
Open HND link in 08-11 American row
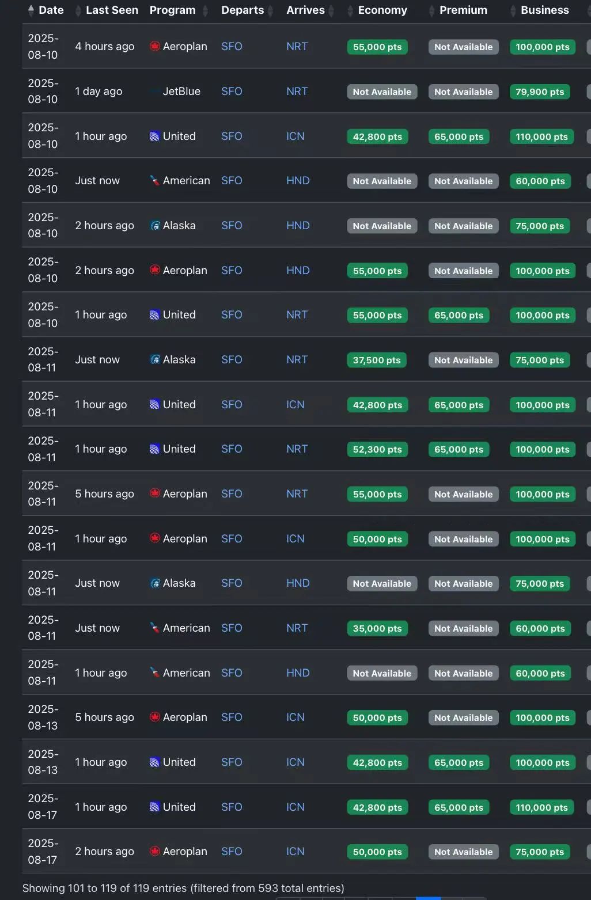(298, 673)
